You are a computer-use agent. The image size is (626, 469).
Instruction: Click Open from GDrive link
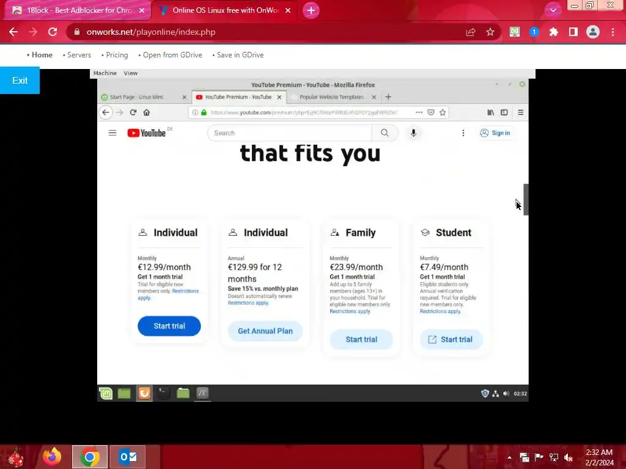point(172,55)
